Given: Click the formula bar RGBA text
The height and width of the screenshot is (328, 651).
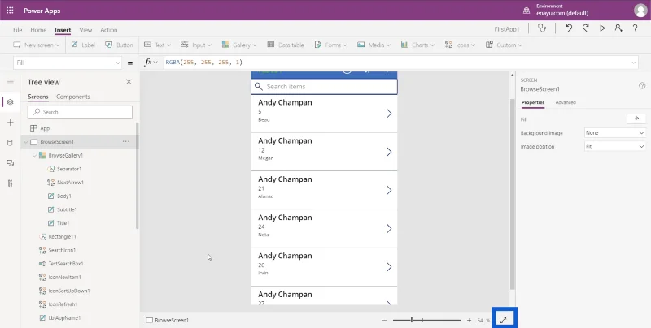Looking at the screenshot, I should tap(204, 63).
